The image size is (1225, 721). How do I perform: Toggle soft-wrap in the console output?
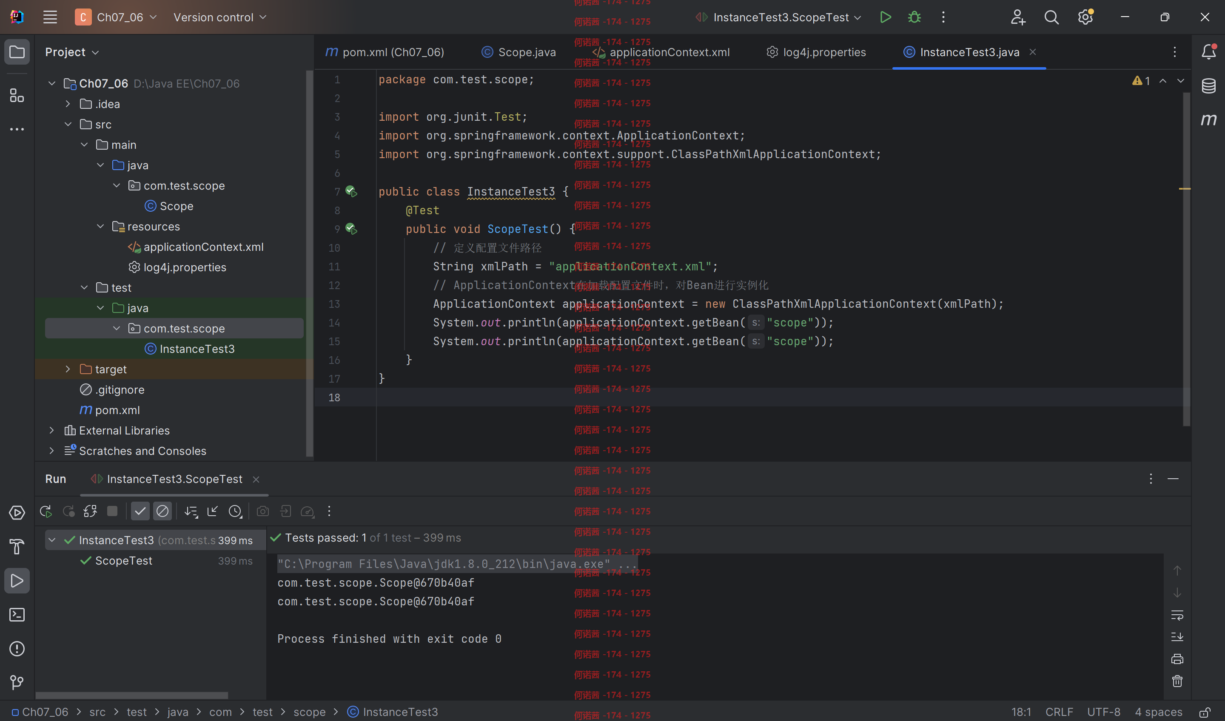1177,616
